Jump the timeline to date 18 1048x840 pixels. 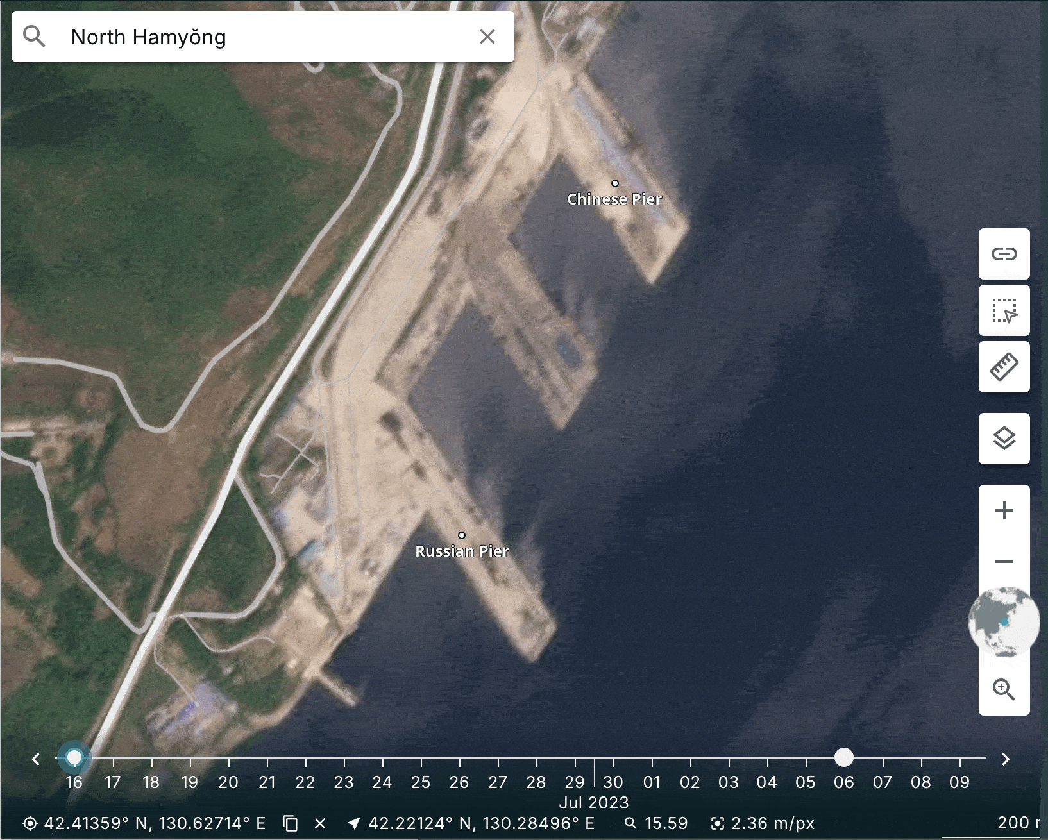click(x=151, y=782)
